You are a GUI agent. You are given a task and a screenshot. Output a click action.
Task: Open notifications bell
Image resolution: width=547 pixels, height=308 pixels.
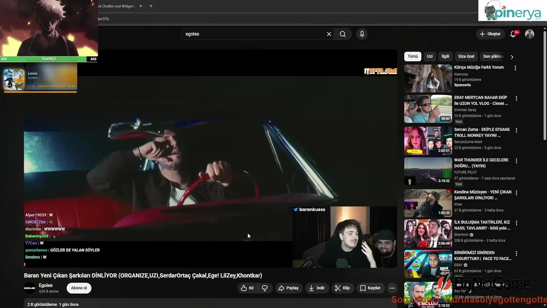[x=514, y=34]
